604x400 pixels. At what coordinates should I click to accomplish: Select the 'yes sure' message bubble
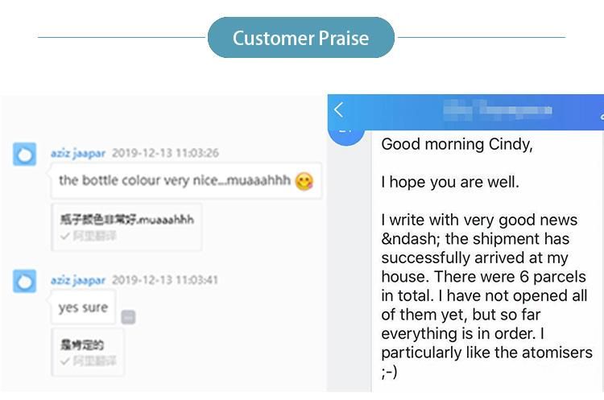click(83, 307)
